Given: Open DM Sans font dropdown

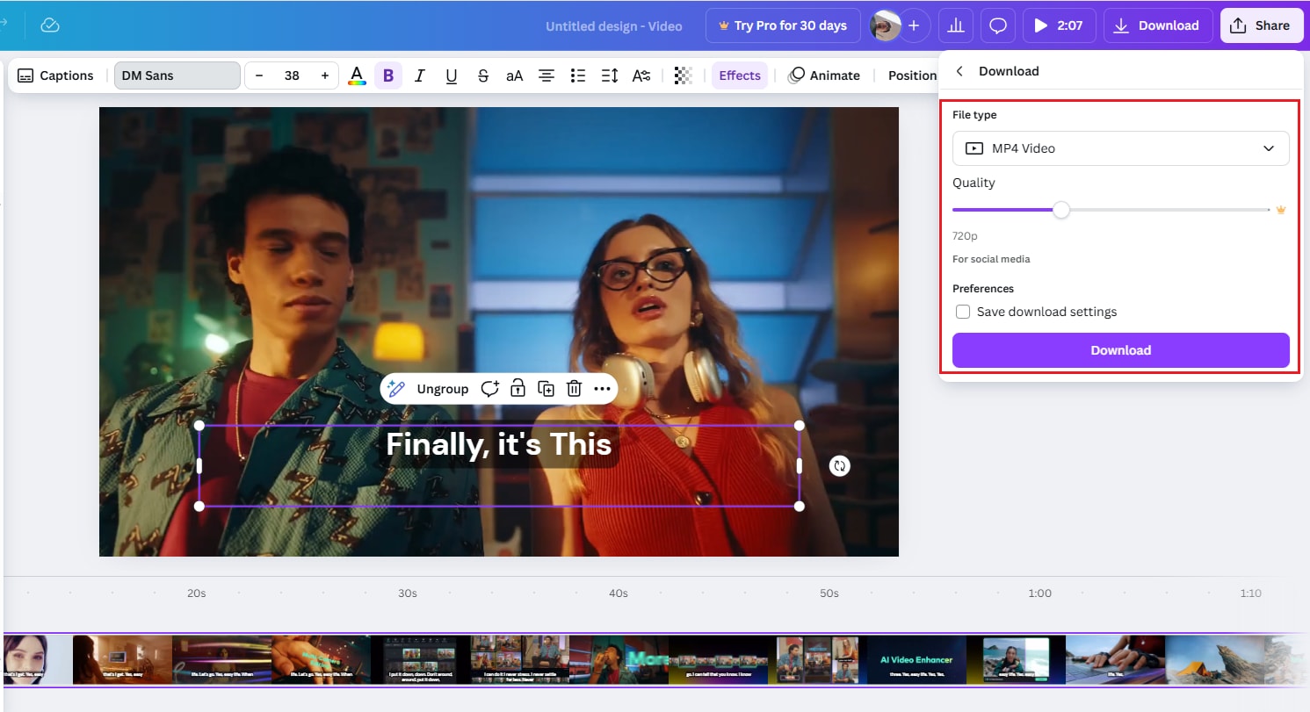Looking at the screenshot, I should click(x=177, y=76).
